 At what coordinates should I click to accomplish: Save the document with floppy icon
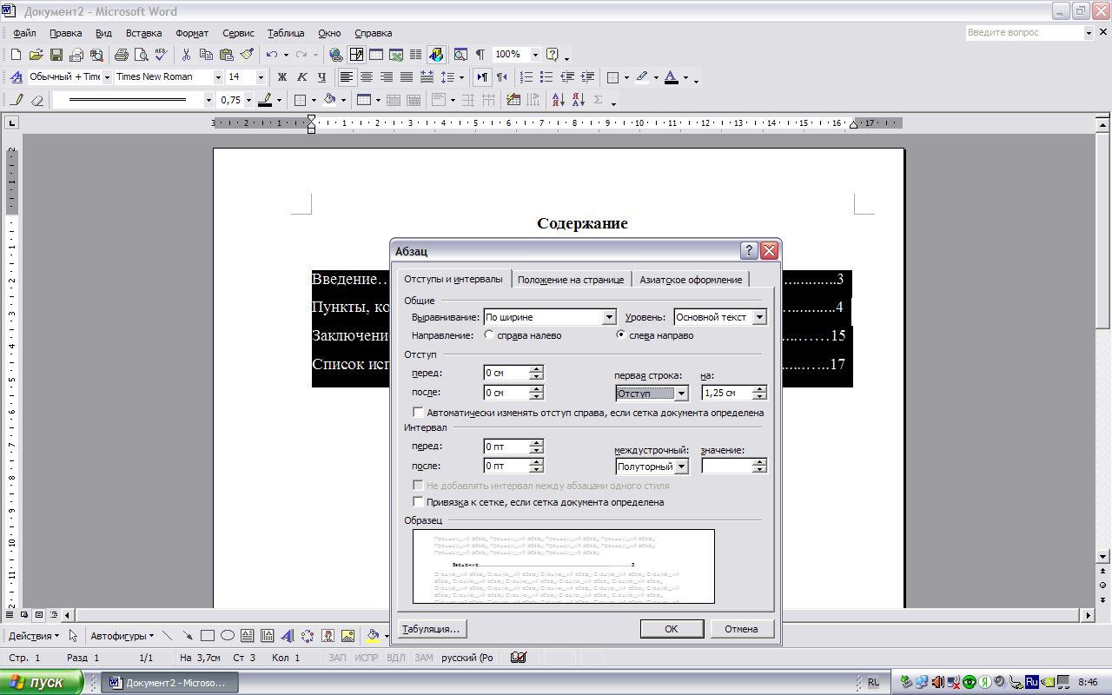point(56,54)
